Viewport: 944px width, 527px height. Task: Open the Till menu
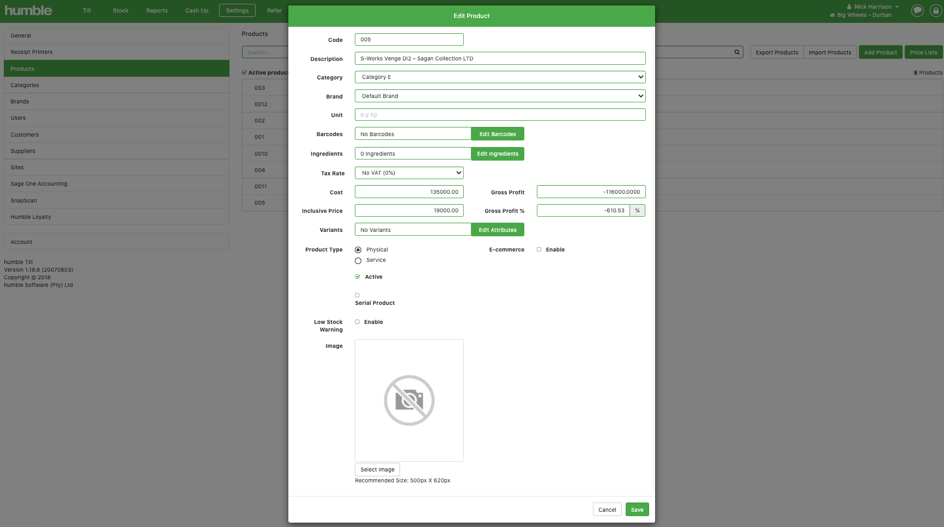(x=87, y=10)
